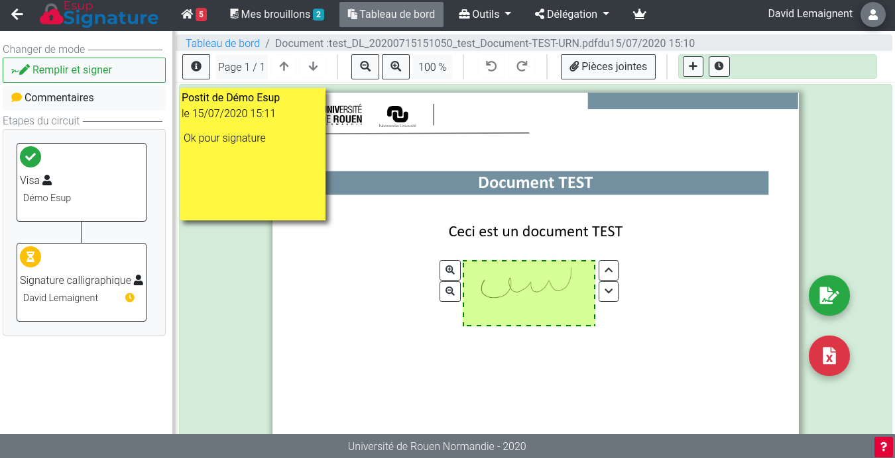Screen dimensions: 895x458
Task: Expand the Outils dropdown menu
Action: [x=485, y=14]
